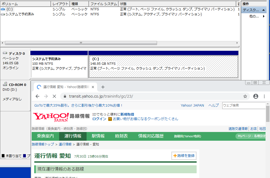This screenshot has width=270, height=178.
Task: Switch to the 乗換案内 tab
Action: (45, 136)
